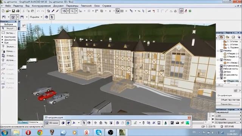Click the New document icon

click(x=3, y=11)
